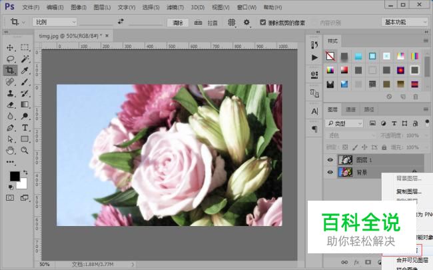Reset default foreground and background colors
Screen dimensions: 433x270
point(11,187)
